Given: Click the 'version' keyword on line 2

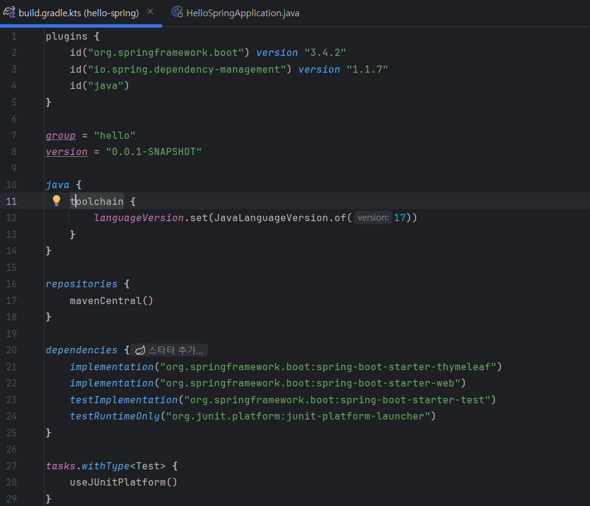Looking at the screenshot, I should click(x=277, y=53).
